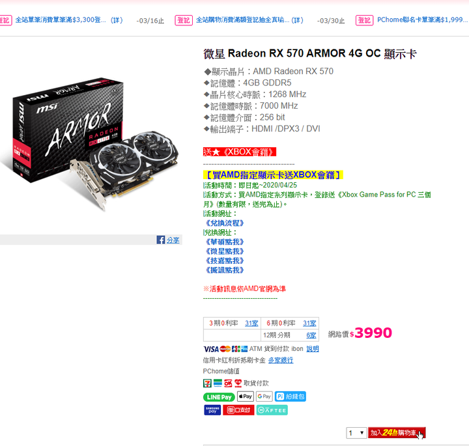Click the 登記 badge for the PChome聯名卡 promo
This screenshot has width=469, height=446.
coord(364,20)
